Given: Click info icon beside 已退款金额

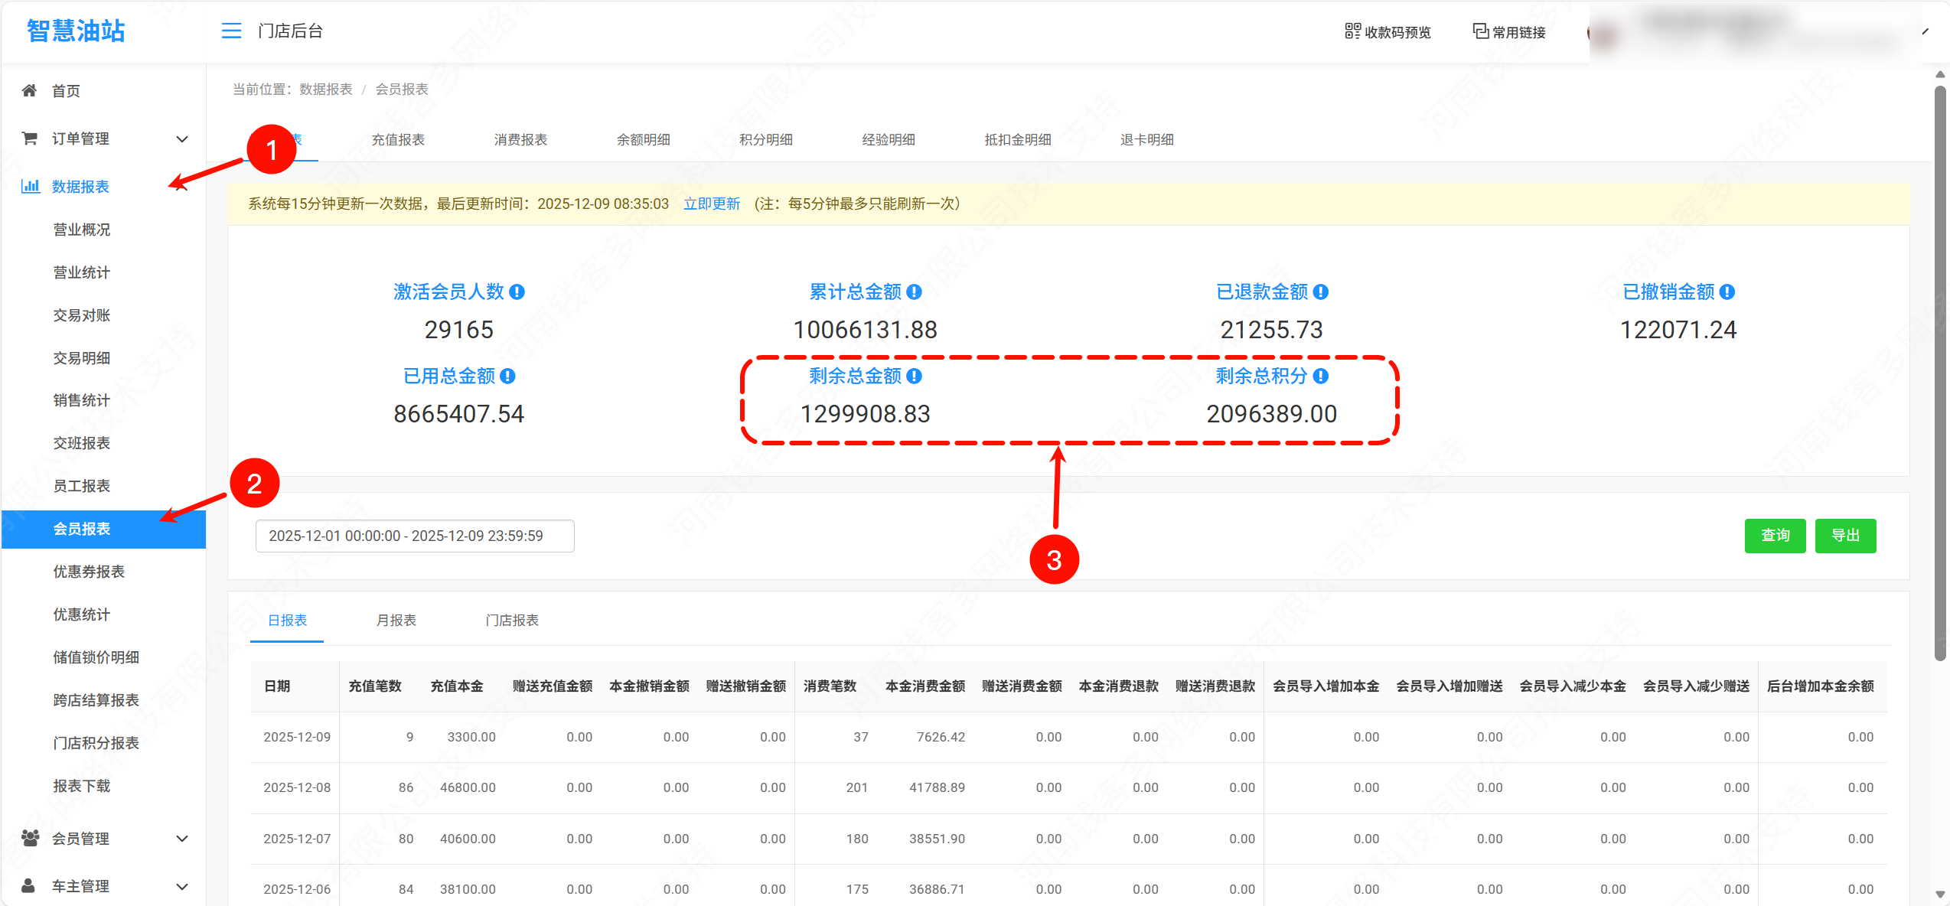Looking at the screenshot, I should (1321, 292).
